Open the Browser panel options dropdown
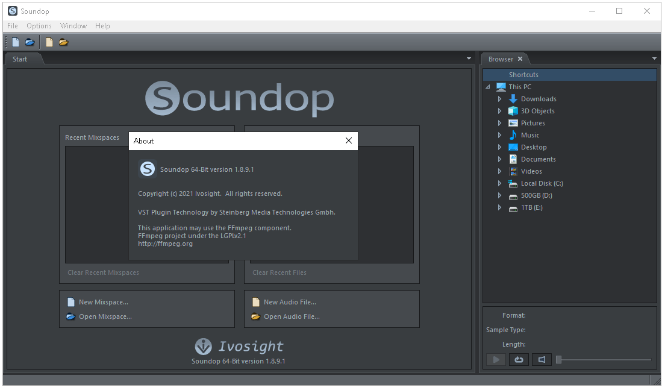Screen dimensions: 662x387 (x=654, y=58)
